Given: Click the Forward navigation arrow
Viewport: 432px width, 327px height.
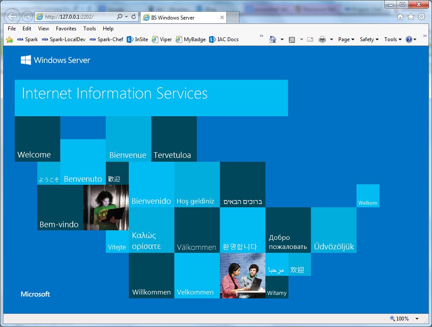Looking at the screenshot, I should coord(27,17).
